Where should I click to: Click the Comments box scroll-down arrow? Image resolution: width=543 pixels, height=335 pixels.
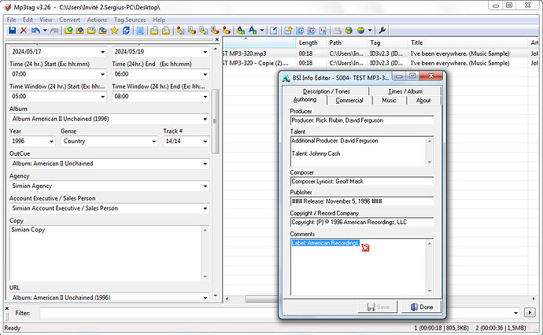click(430, 291)
